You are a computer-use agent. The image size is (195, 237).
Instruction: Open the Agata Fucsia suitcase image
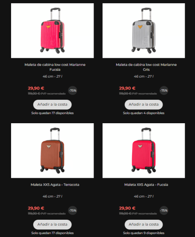[144, 151]
